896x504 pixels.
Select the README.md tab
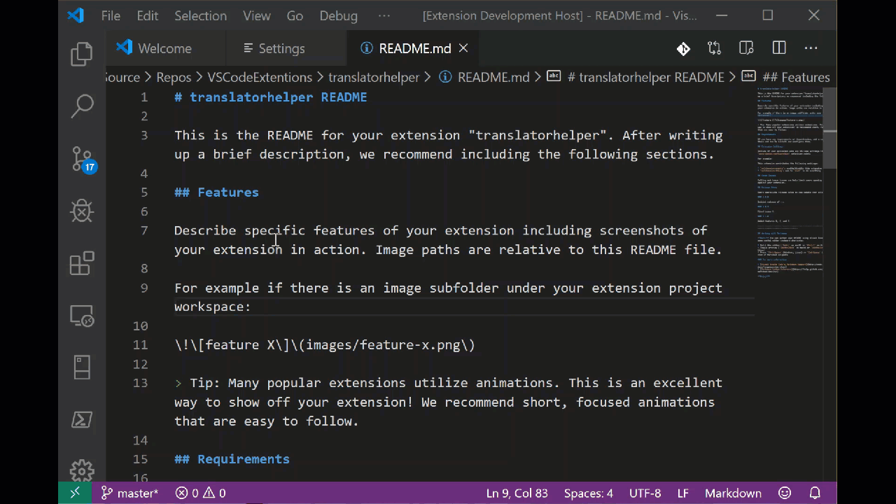[414, 48]
